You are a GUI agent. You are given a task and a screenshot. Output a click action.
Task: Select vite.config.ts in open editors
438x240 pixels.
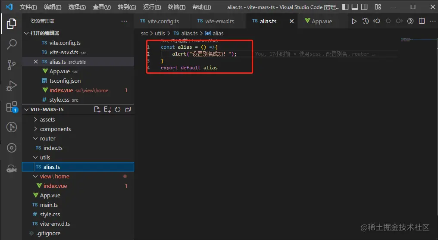pos(78,43)
